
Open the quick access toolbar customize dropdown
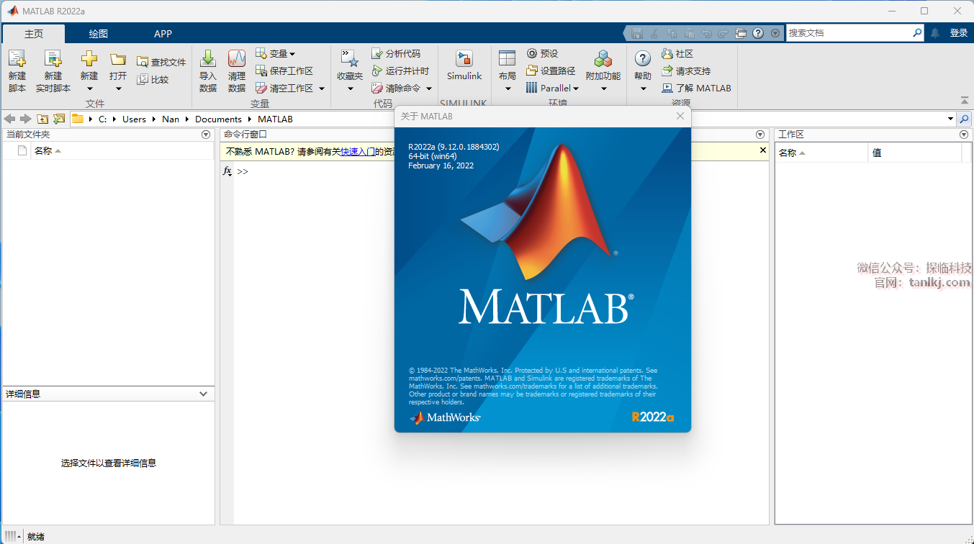775,33
